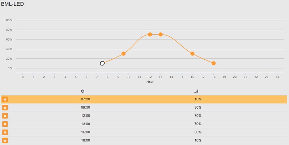Click the 12:00 time entry
The height and width of the screenshot is (145, 289).
85,115
